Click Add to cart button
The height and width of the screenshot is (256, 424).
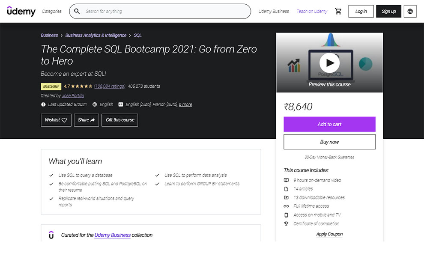click(329, 124)
